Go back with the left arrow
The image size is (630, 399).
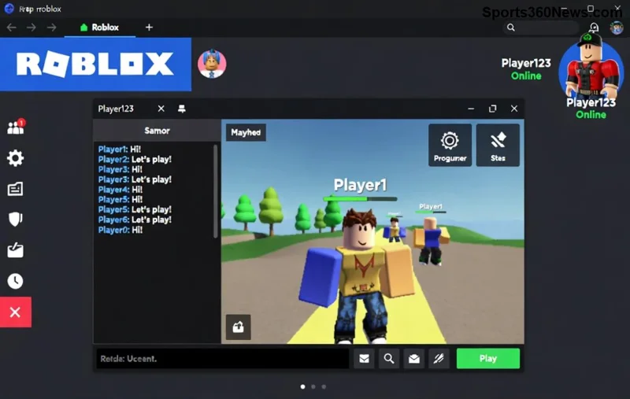click(11, 28)
